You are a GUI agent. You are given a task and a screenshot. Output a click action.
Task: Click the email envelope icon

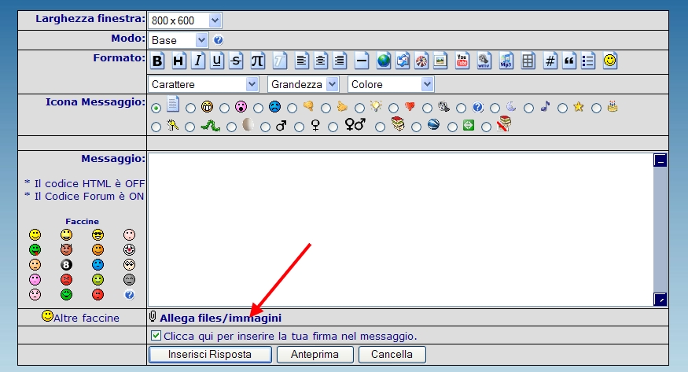[403, 61]
